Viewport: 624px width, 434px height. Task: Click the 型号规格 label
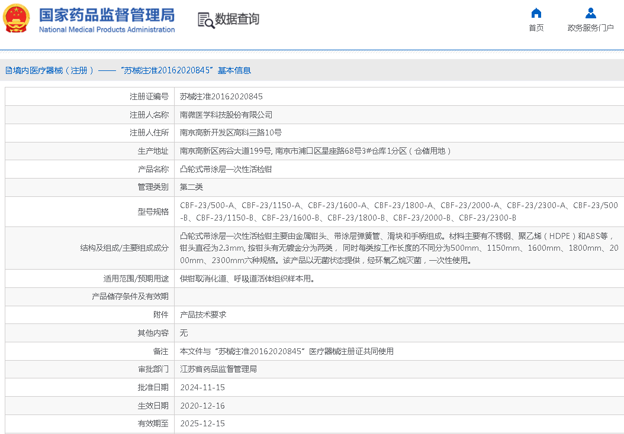[153, 212]
